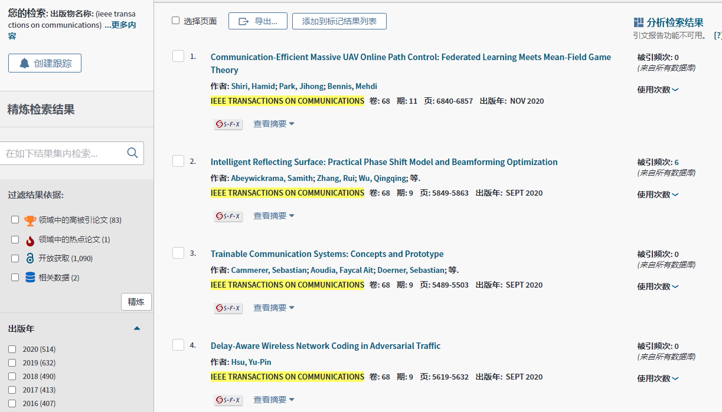Image resolution: width=722 pixels, height=412 pixels.
Task: Expand 使用次数 for result 2
Action: pyautogui.click(x=658, y=195)
